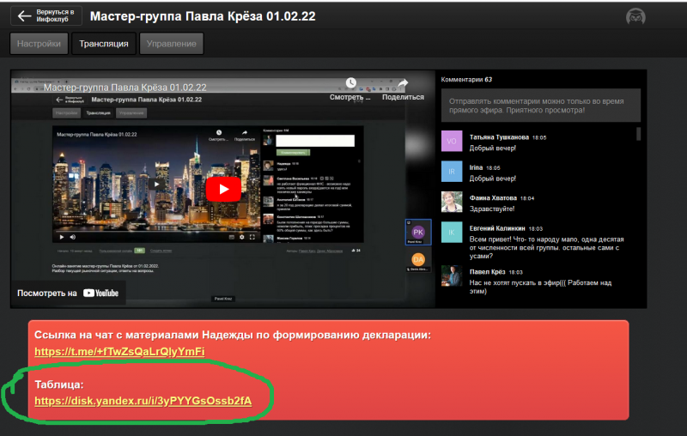Open the Управление tab
This screenshot has height=436, width=687.
pyautogui.click(x=171, y=44)
